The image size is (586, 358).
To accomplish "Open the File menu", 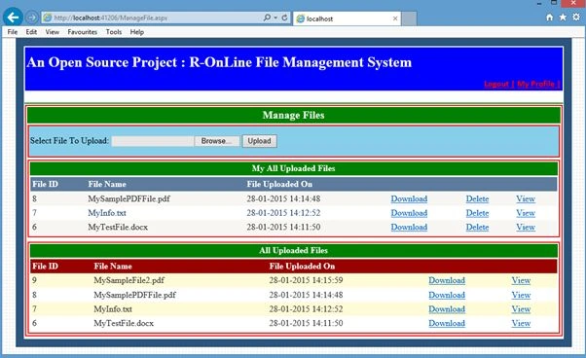I will pos(13,32).
